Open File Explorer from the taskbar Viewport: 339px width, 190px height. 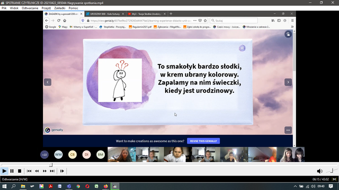pos(23,186)
